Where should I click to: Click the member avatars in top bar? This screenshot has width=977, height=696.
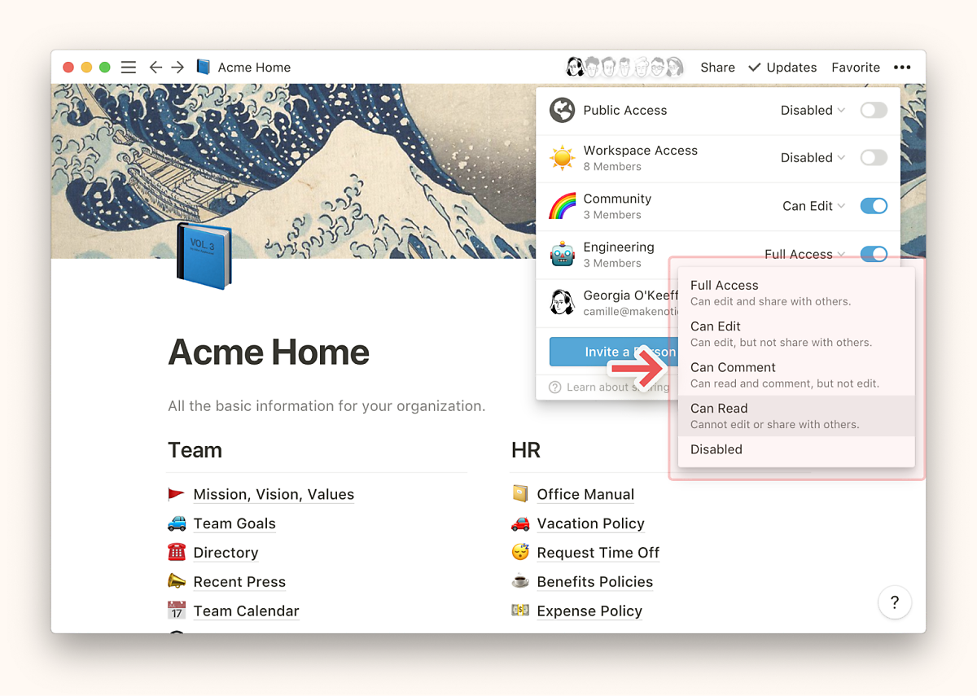(625, 67)
